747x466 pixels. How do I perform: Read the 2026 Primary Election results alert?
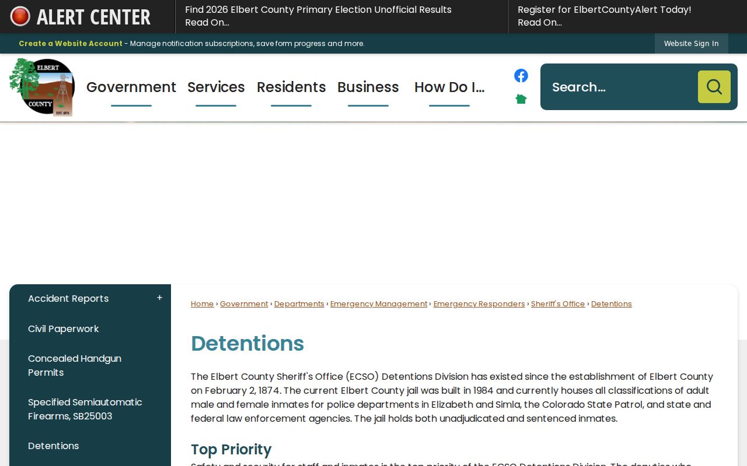coord(318,16)
